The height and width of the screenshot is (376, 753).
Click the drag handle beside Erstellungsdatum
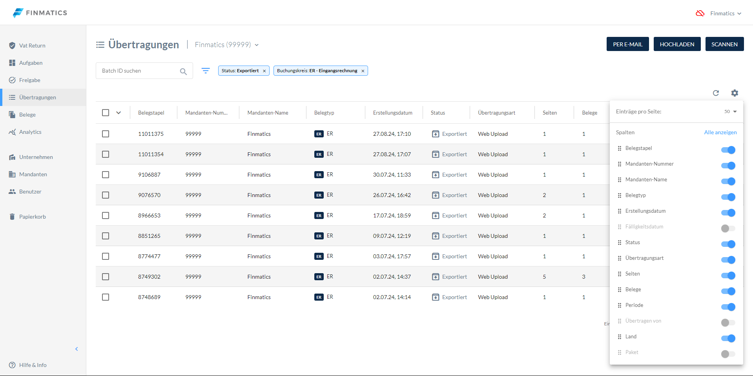[620, 211]
